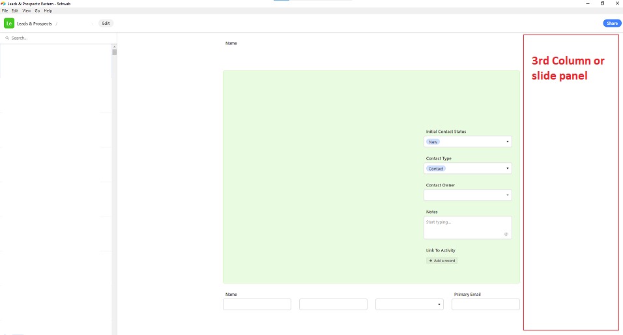Viewport: 623px width, 335px height.
Task: Open the File menu
Action: pyautogui.click(x=5, y=10)
